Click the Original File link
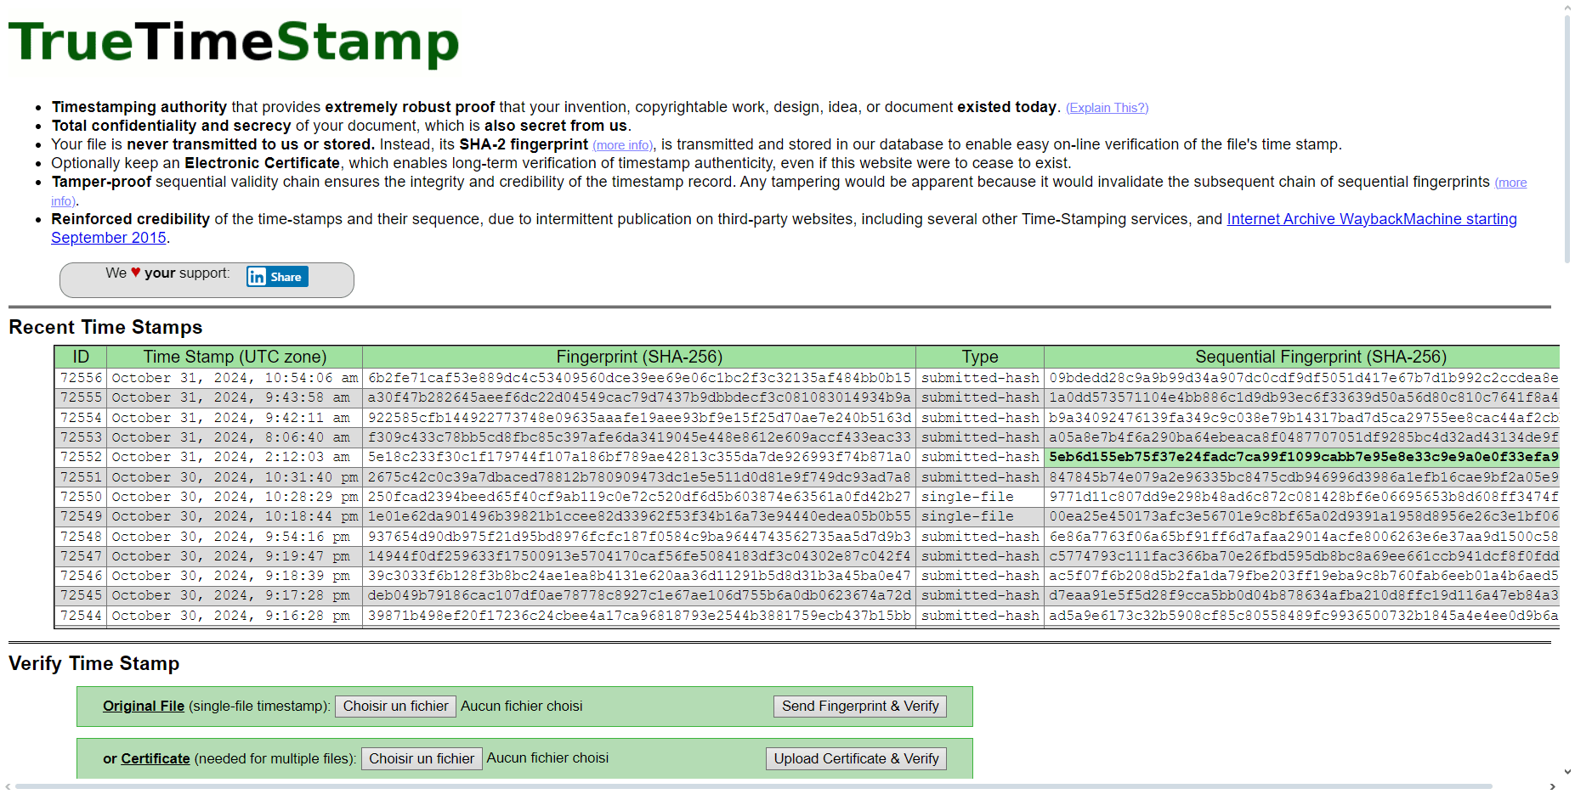Screen dimensions: 1575x794 [144, 706]
